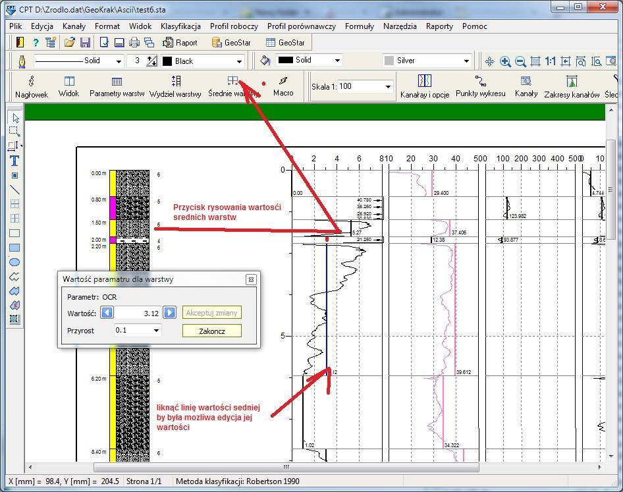Open the Klasyfikacja menu
Viewport: 623px width, 492px height.
180,26
